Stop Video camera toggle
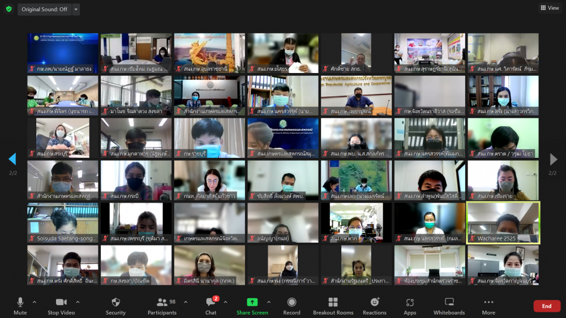The width and height of the screenshot is (566, 318). coord(61,306)
